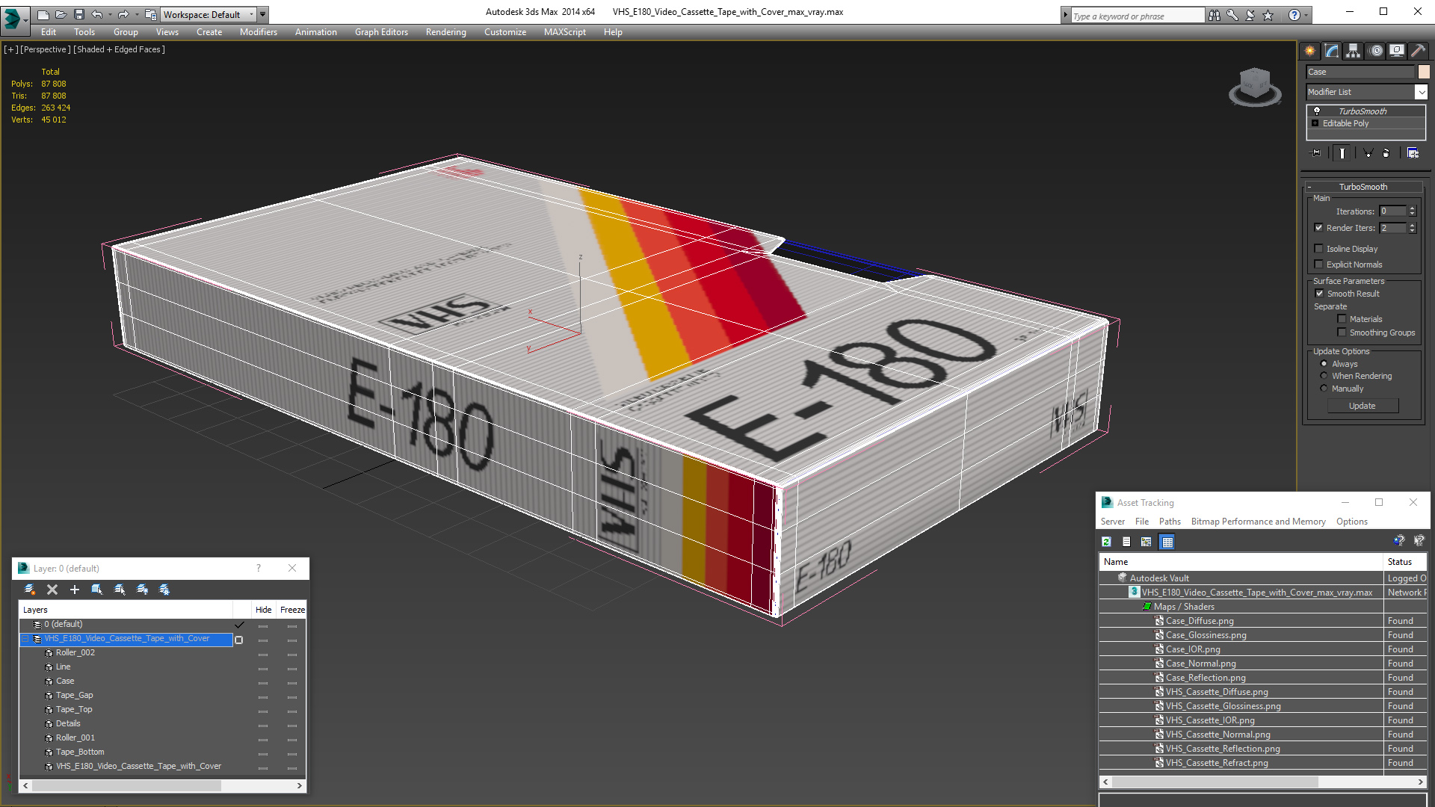This screenshot has width=1435, height=807.
Task: Open Bitmap Performance and Memory menu
Action: tap(1258, 522)
